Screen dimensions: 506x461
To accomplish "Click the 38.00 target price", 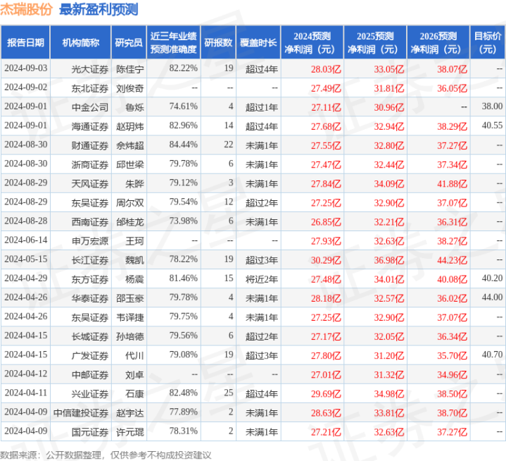I will pyautogui.click(x=492, y=106).
